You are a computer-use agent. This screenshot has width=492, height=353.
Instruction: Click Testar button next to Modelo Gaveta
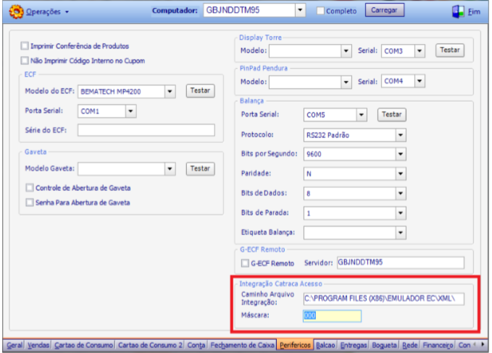[200, 169]
